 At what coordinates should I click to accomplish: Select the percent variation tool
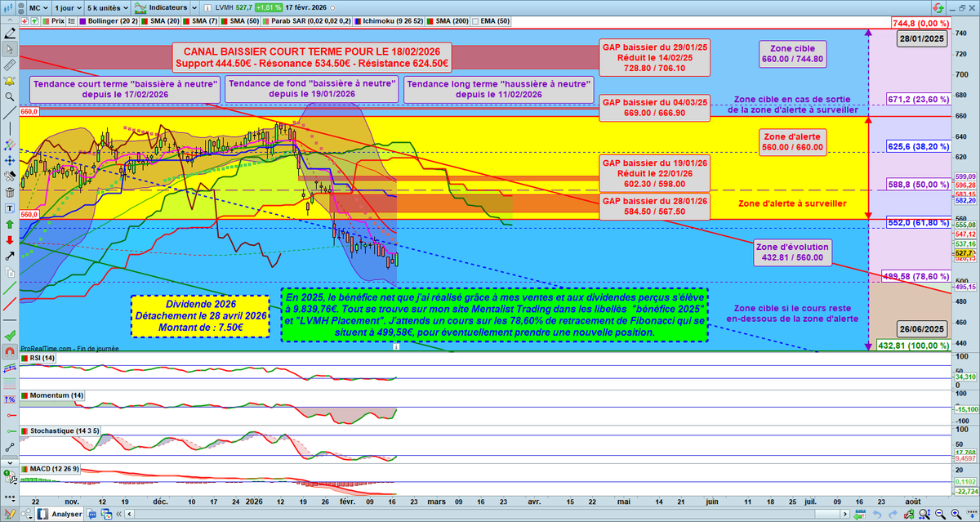click(10, 399)
